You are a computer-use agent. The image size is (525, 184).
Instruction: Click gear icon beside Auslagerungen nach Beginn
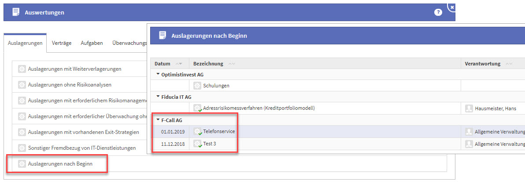[22, 164]
